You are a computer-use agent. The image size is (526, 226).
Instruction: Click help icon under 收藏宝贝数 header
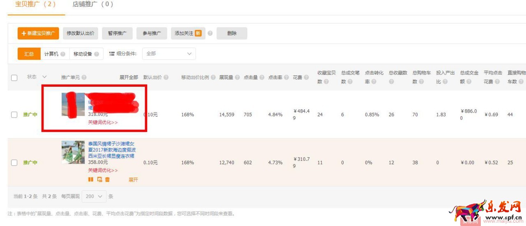click(x=326, y=82)
